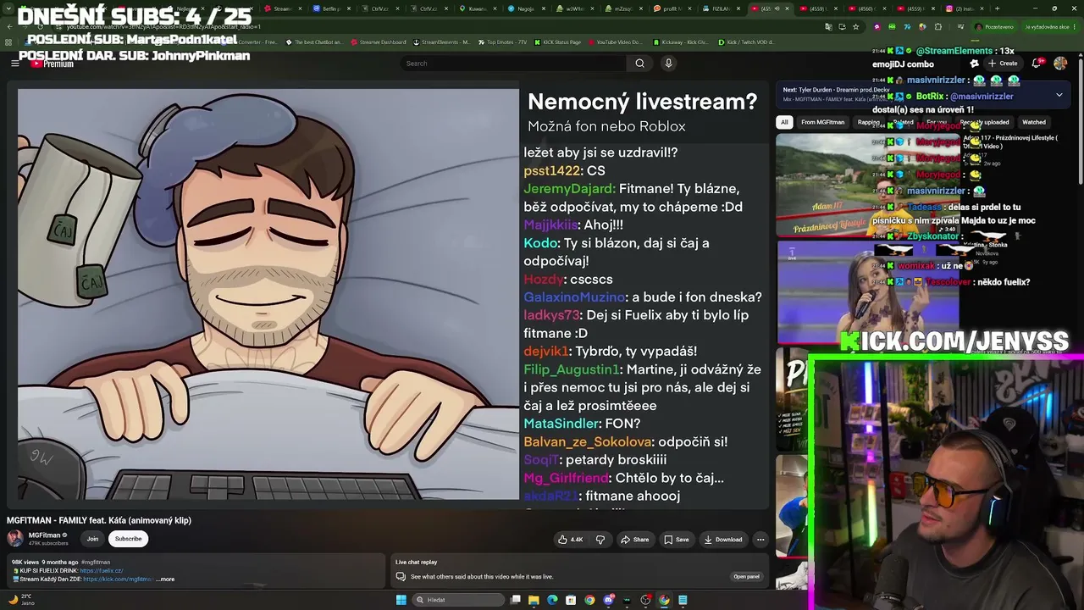
Task: Start voice search with the microphone
Action: (x=668, y=64)
